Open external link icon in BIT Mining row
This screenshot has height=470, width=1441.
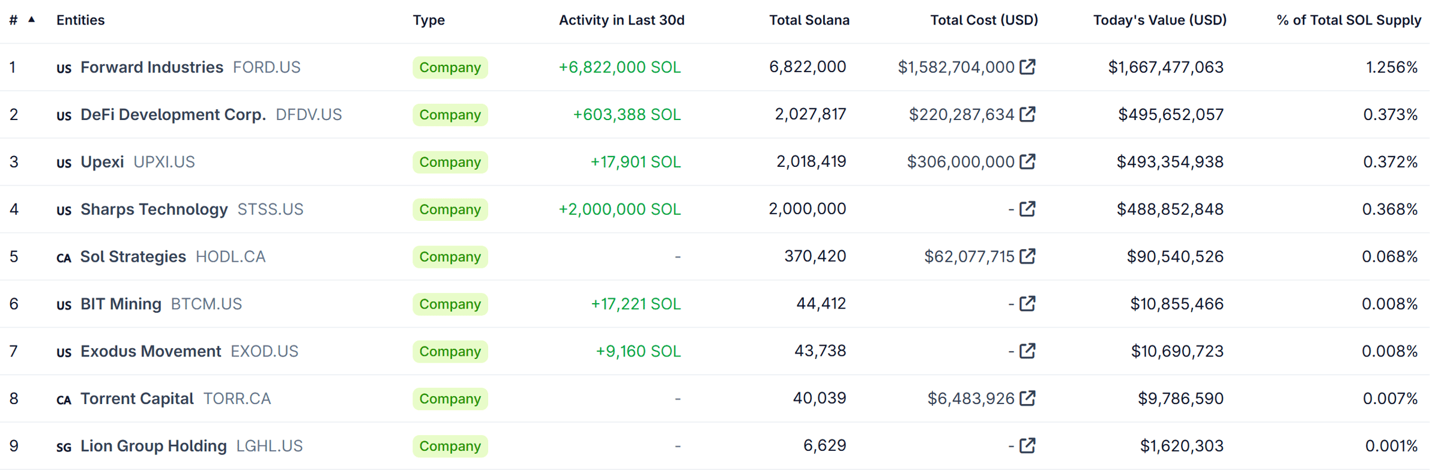coord(1027,304)
